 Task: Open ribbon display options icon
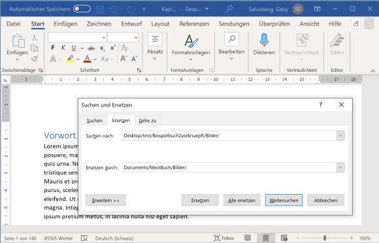317,9
